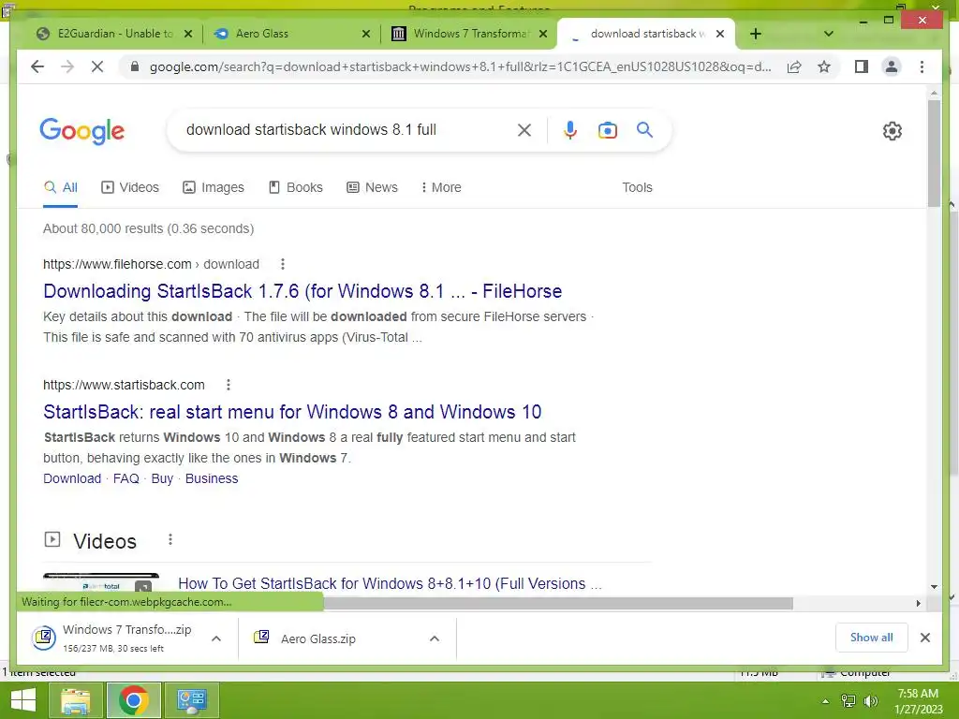Open search Tools
Viewport: 959px width, 719px height.
[637, 187]
